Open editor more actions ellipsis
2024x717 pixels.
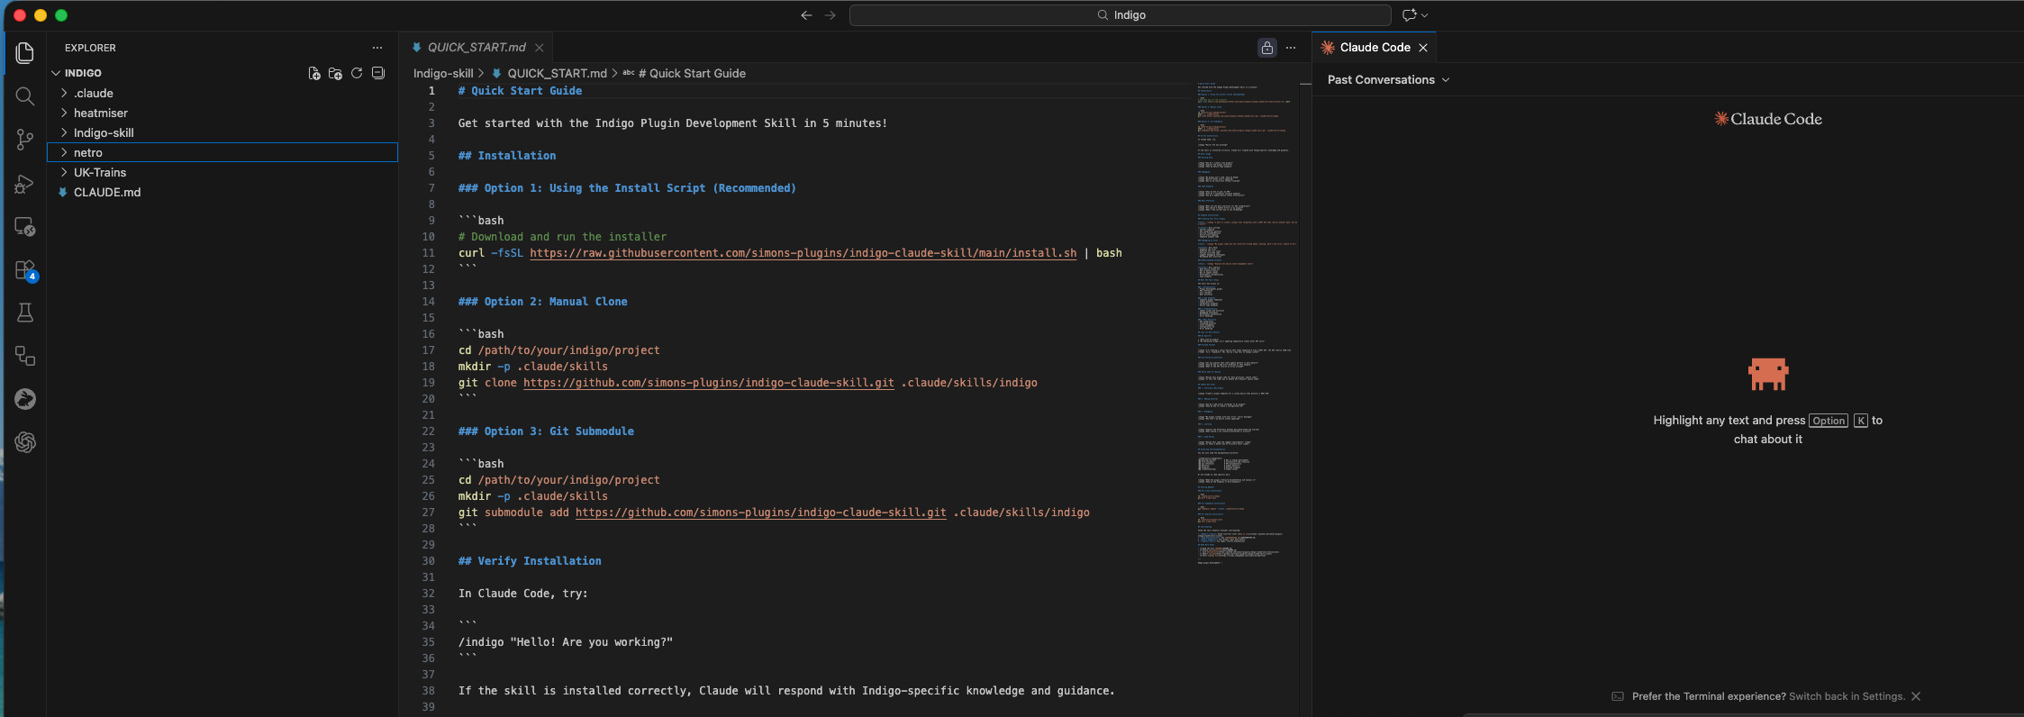[x=1291, y=48]
